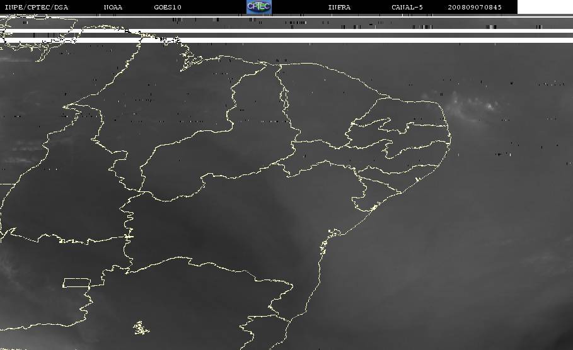Viewport: 573px width, 350px height.
Task: Click the 200809070845 timestamp text
Action: click(475, 8)
